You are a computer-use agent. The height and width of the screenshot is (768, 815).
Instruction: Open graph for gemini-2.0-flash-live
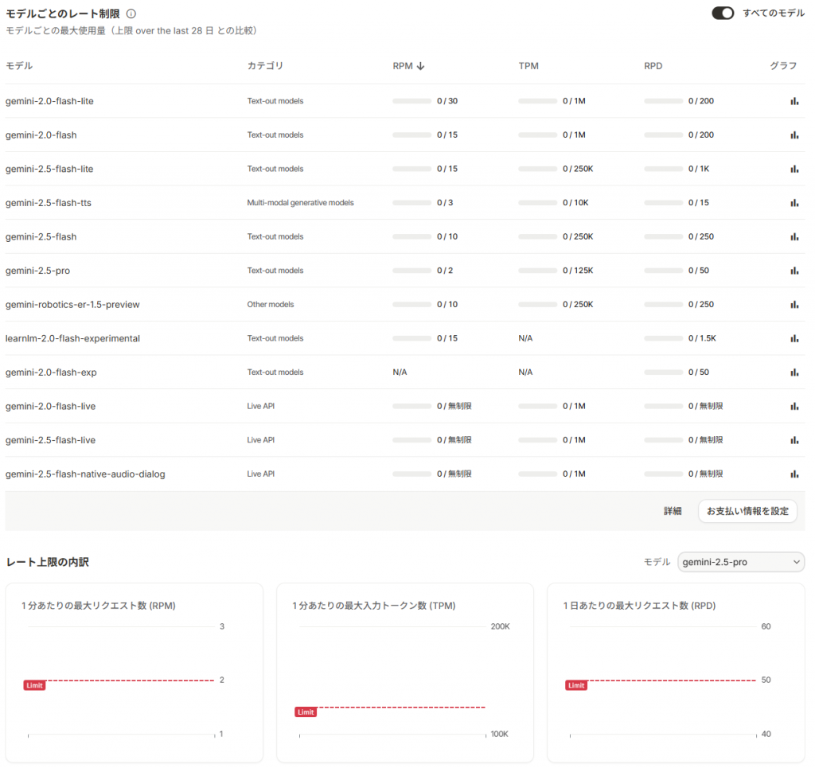point(794,406)
